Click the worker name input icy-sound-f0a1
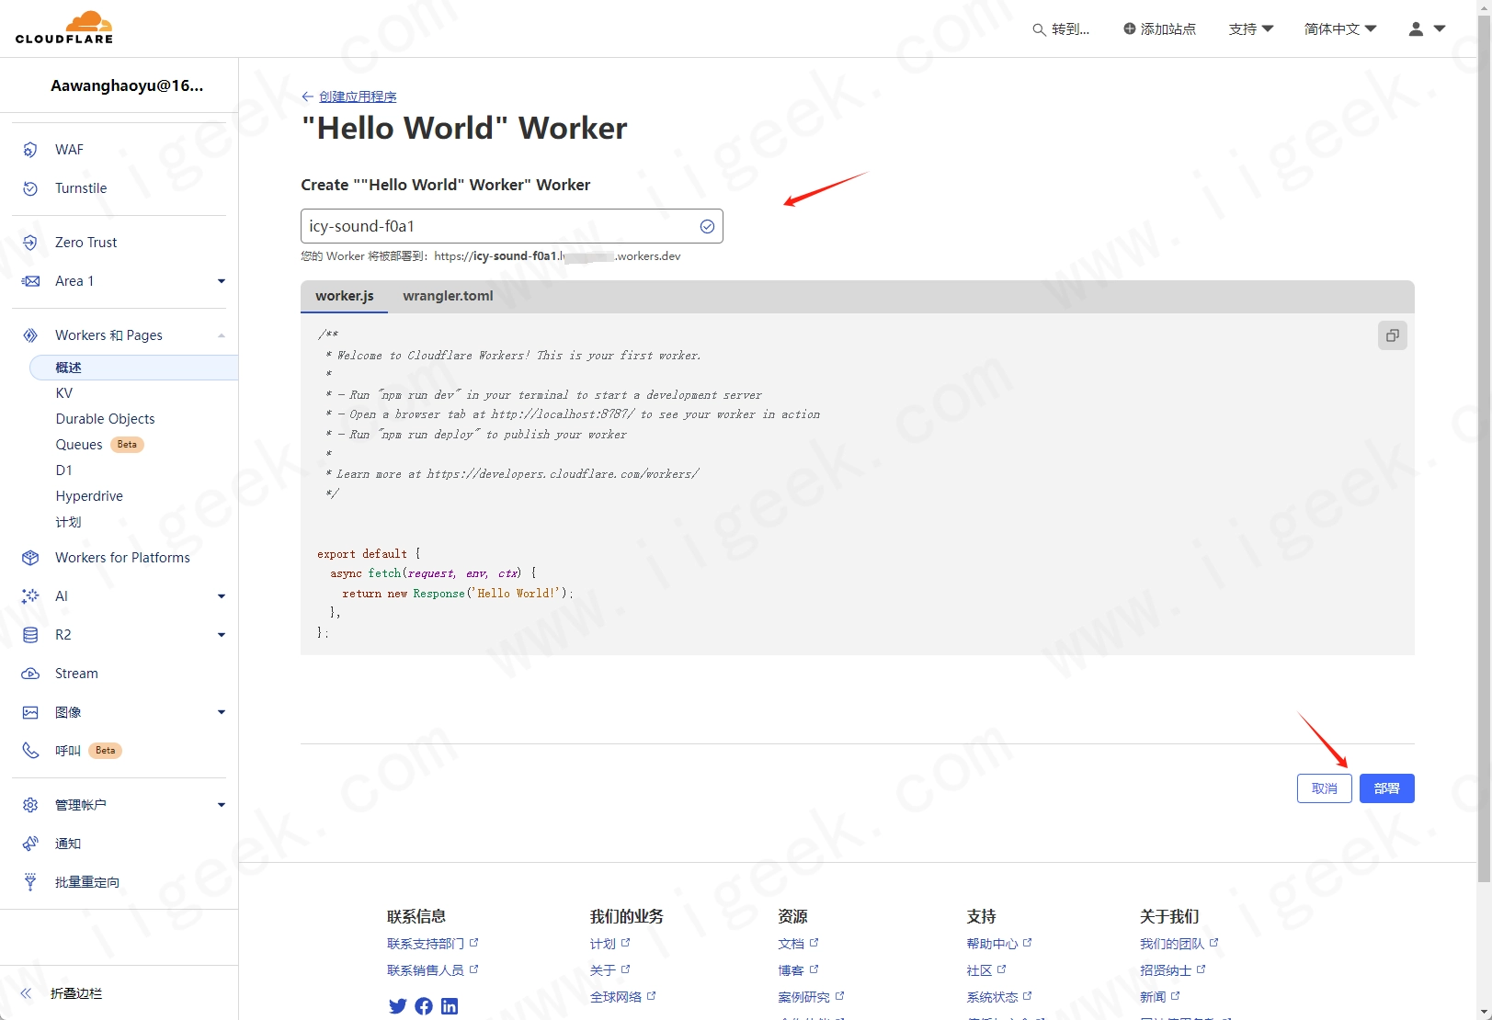 click(511, 226)
